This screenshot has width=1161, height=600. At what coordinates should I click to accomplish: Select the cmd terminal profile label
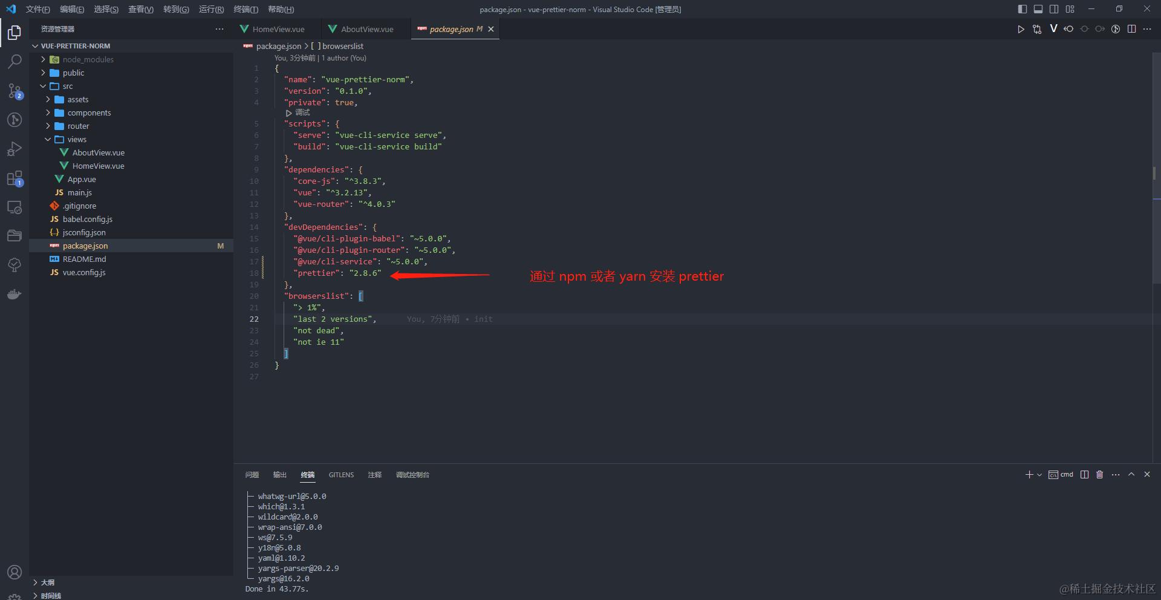(x=1061, y=475)
